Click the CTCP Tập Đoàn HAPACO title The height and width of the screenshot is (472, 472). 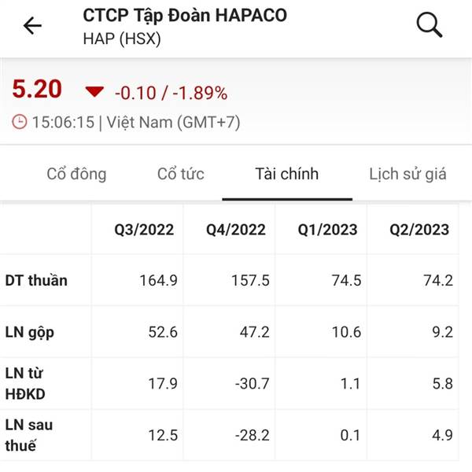click(185, 16)
